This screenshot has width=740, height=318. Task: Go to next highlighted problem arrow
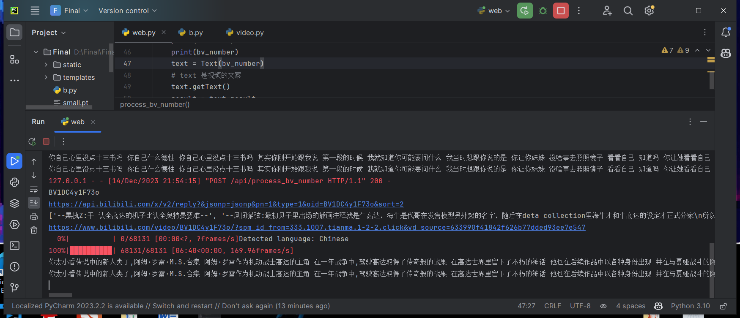click(708, 50)
